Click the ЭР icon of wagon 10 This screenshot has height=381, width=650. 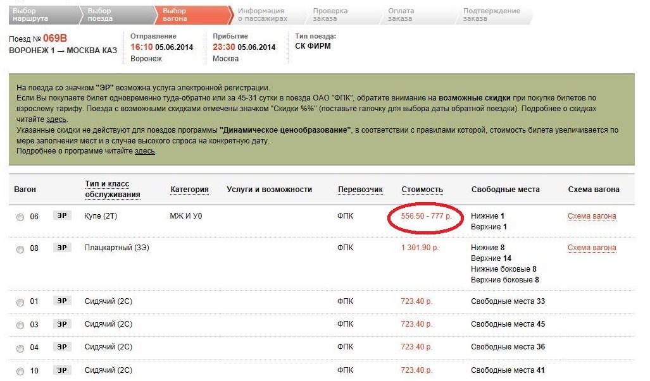point(61,370)
